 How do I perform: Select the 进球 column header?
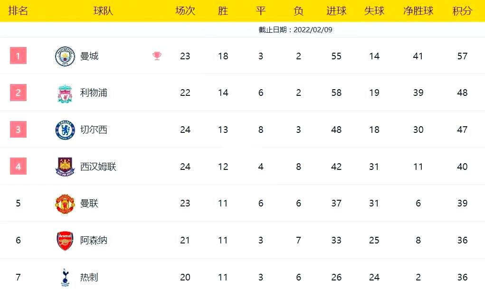pos(336,10)
